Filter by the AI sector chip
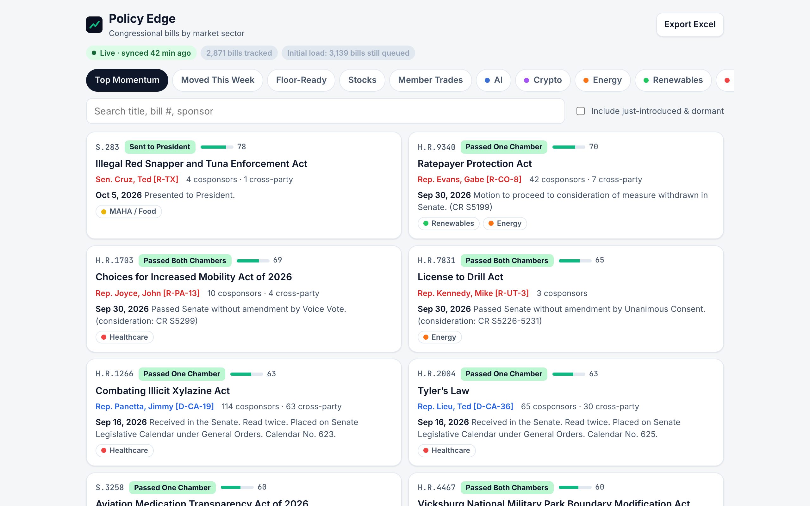810x506 pixels. click(493, 80)
